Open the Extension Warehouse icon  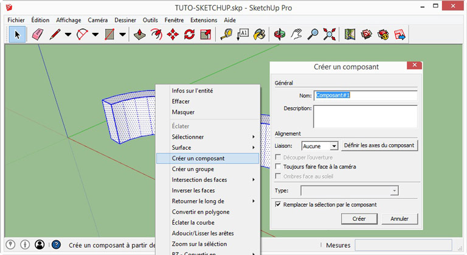pos(383,34)
